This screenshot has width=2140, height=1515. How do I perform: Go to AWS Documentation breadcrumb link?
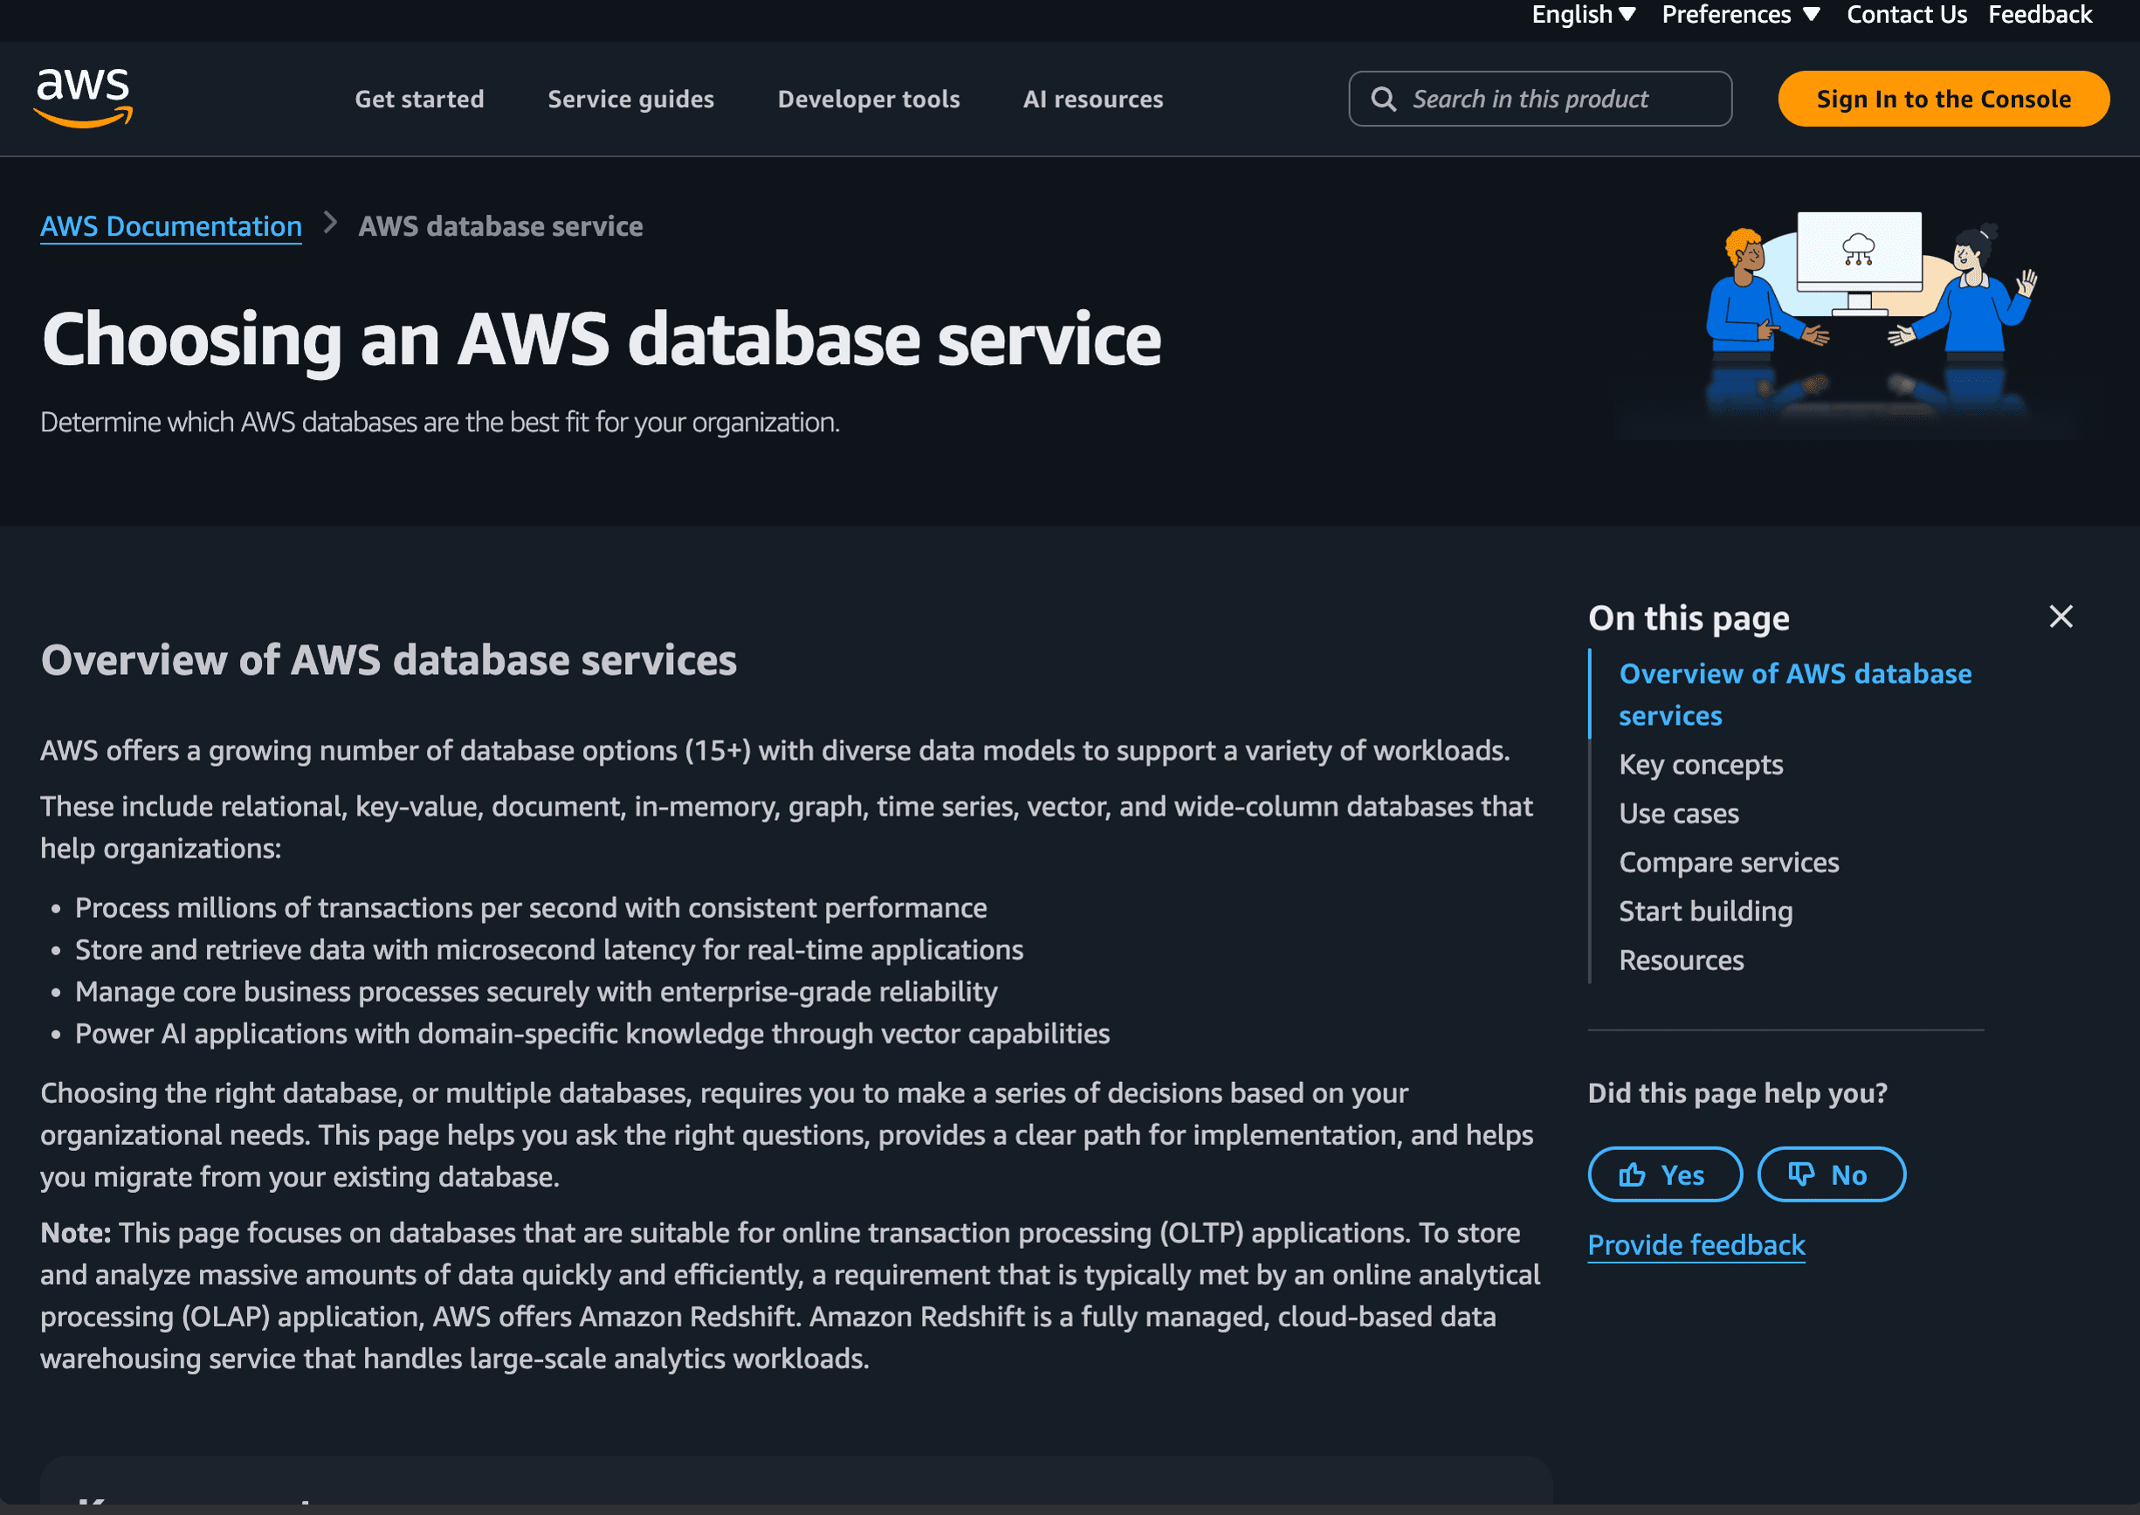(171, 226)
